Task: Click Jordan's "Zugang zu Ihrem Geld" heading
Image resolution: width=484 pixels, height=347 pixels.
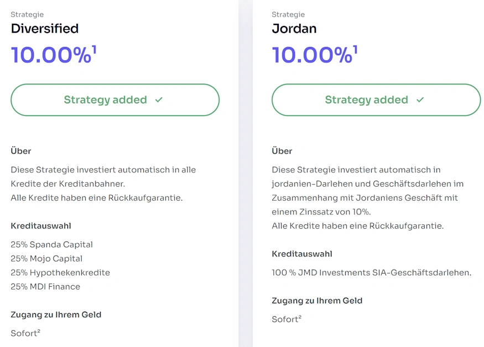Action: point(317,301)
